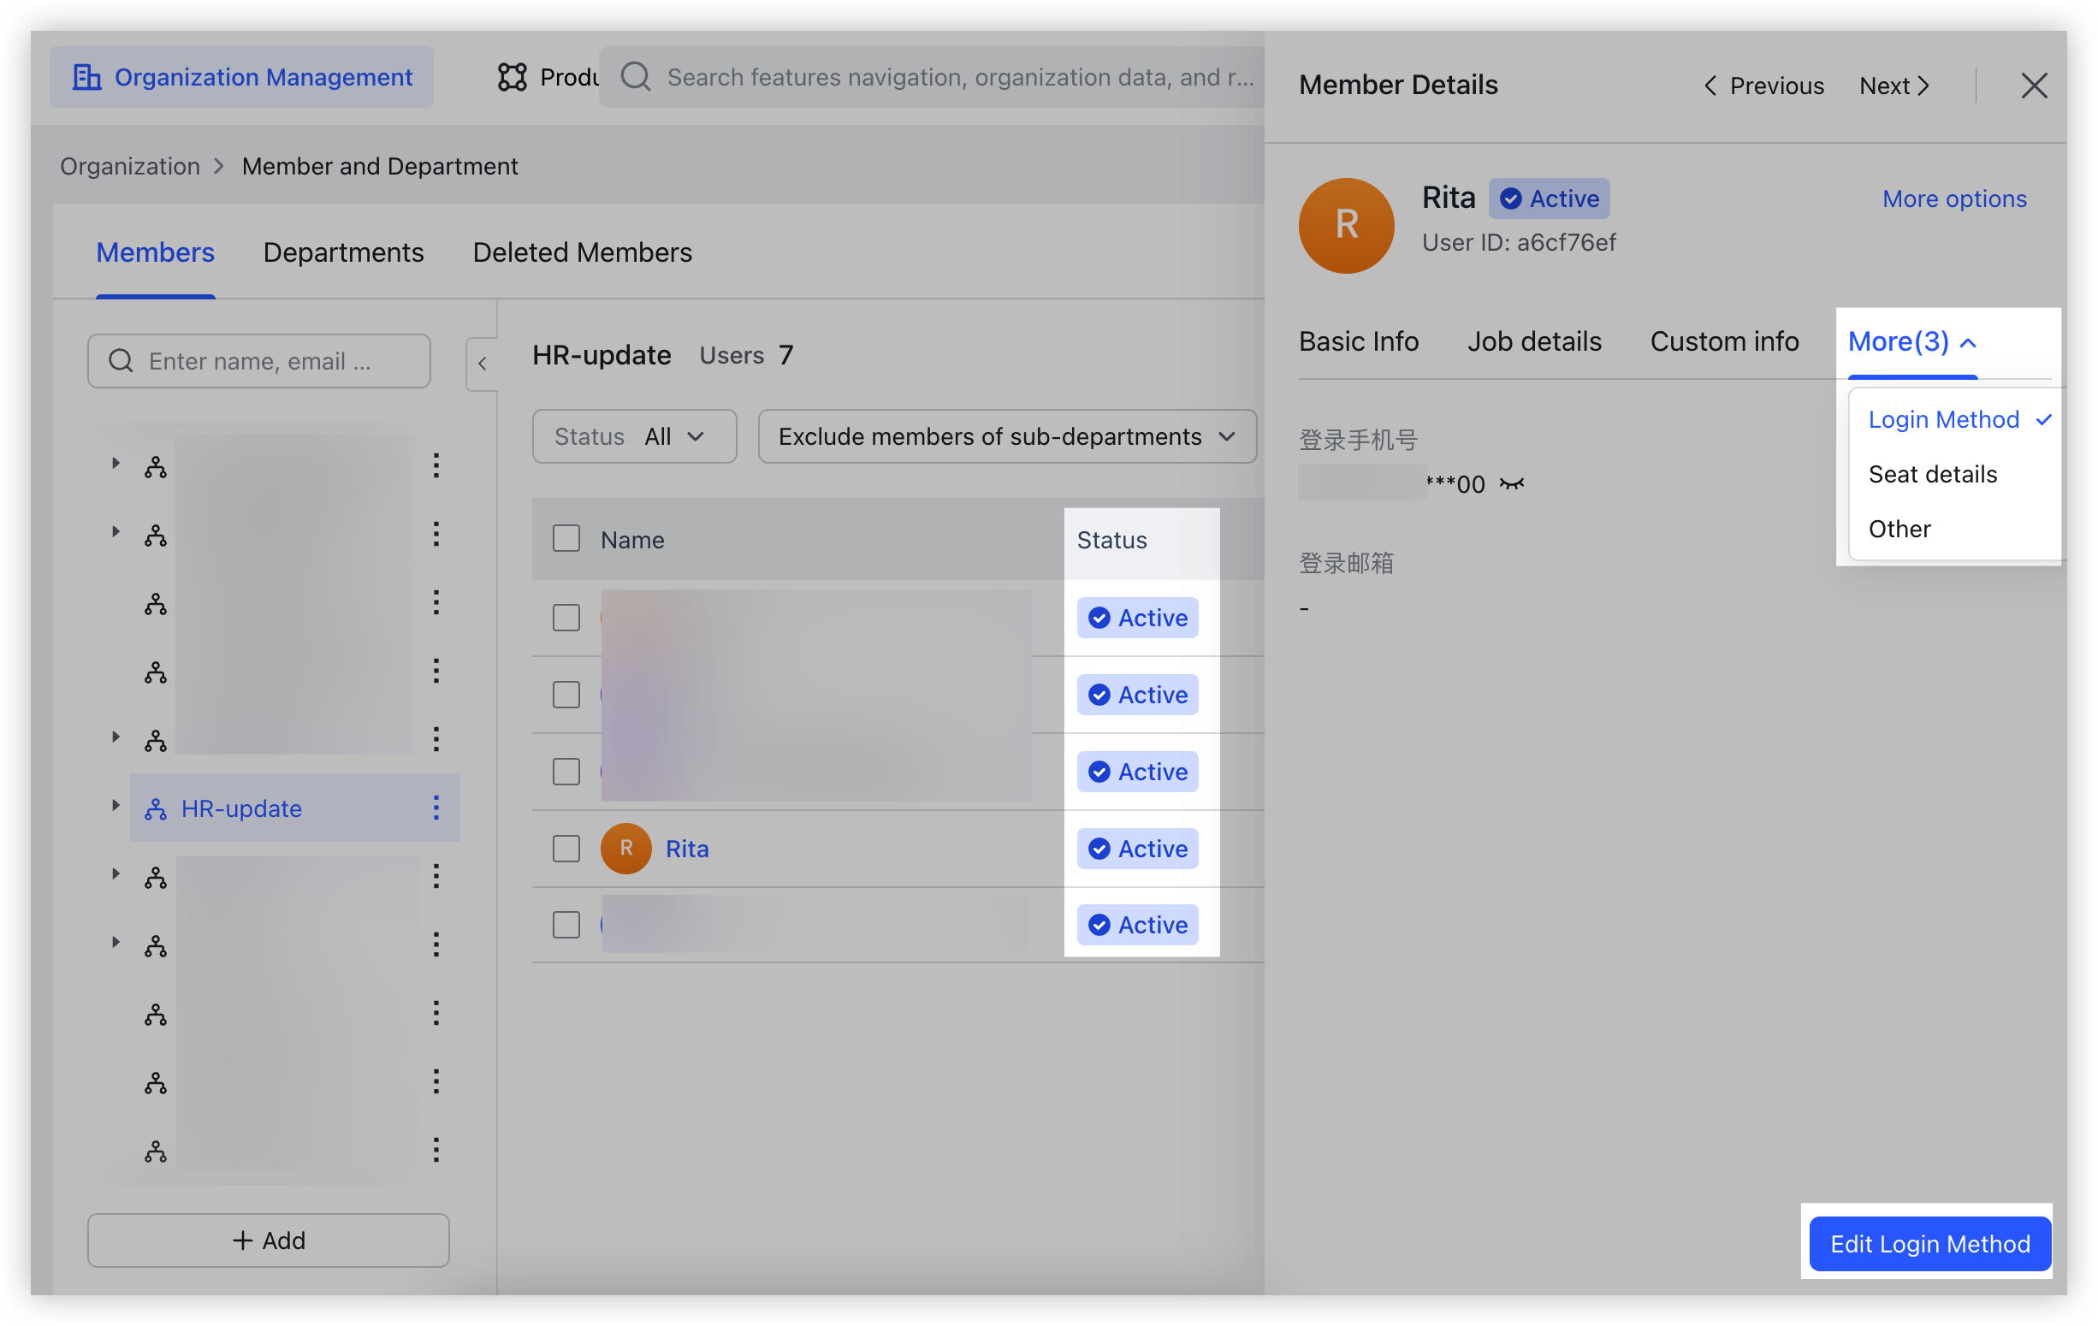Close the Member Details panel

pyautogui.click(x=2034, y=86)
